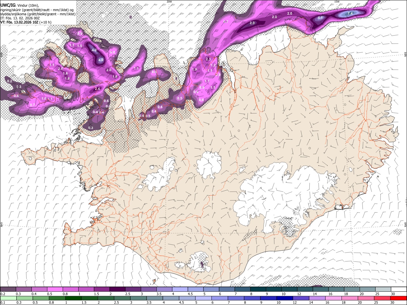Click the 1.0 value label
This screenshot has width=407, height=305.
pyautogui.click(x=44, y=99)
